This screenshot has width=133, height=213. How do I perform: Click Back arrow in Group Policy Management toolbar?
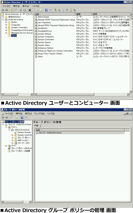[x=3, y=117]
